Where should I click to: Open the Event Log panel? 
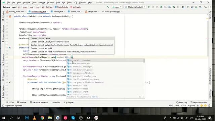click(x=182, y=102)
